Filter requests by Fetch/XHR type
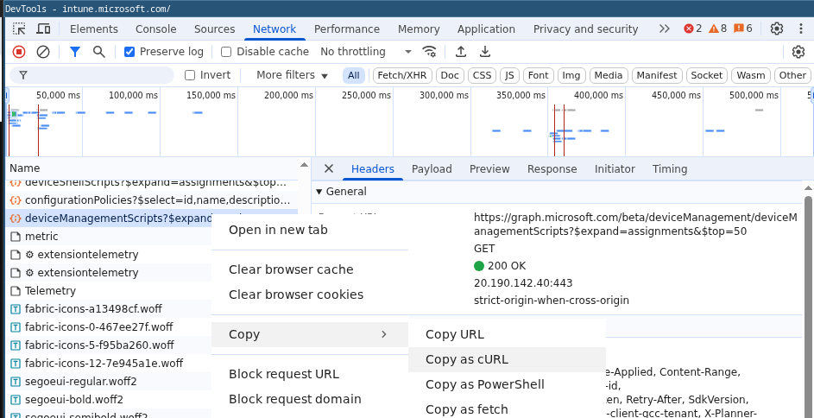814x418 pixels. (x=401, y=75)
